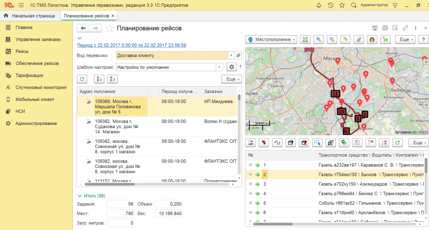The image size is (429, 230).
Task: Expand trip row number 3 in tree
Action: pyautogui.click(x=251, y=184)
